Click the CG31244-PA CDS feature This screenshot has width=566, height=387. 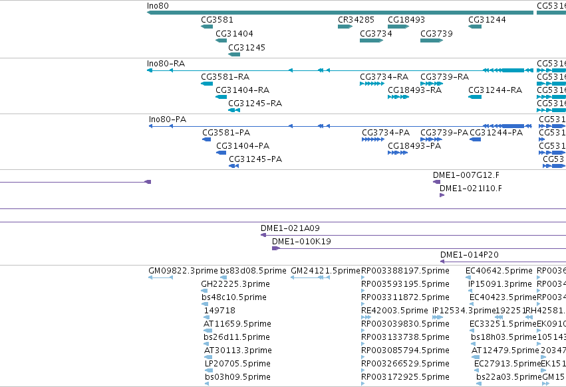476,139
